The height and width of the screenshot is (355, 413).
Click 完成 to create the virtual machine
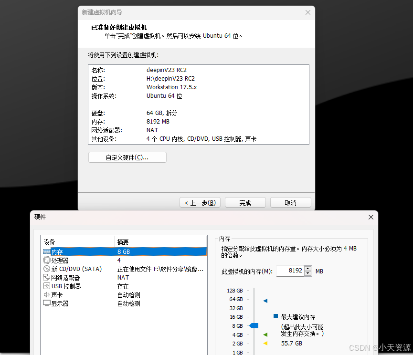[x=245, y=203]
